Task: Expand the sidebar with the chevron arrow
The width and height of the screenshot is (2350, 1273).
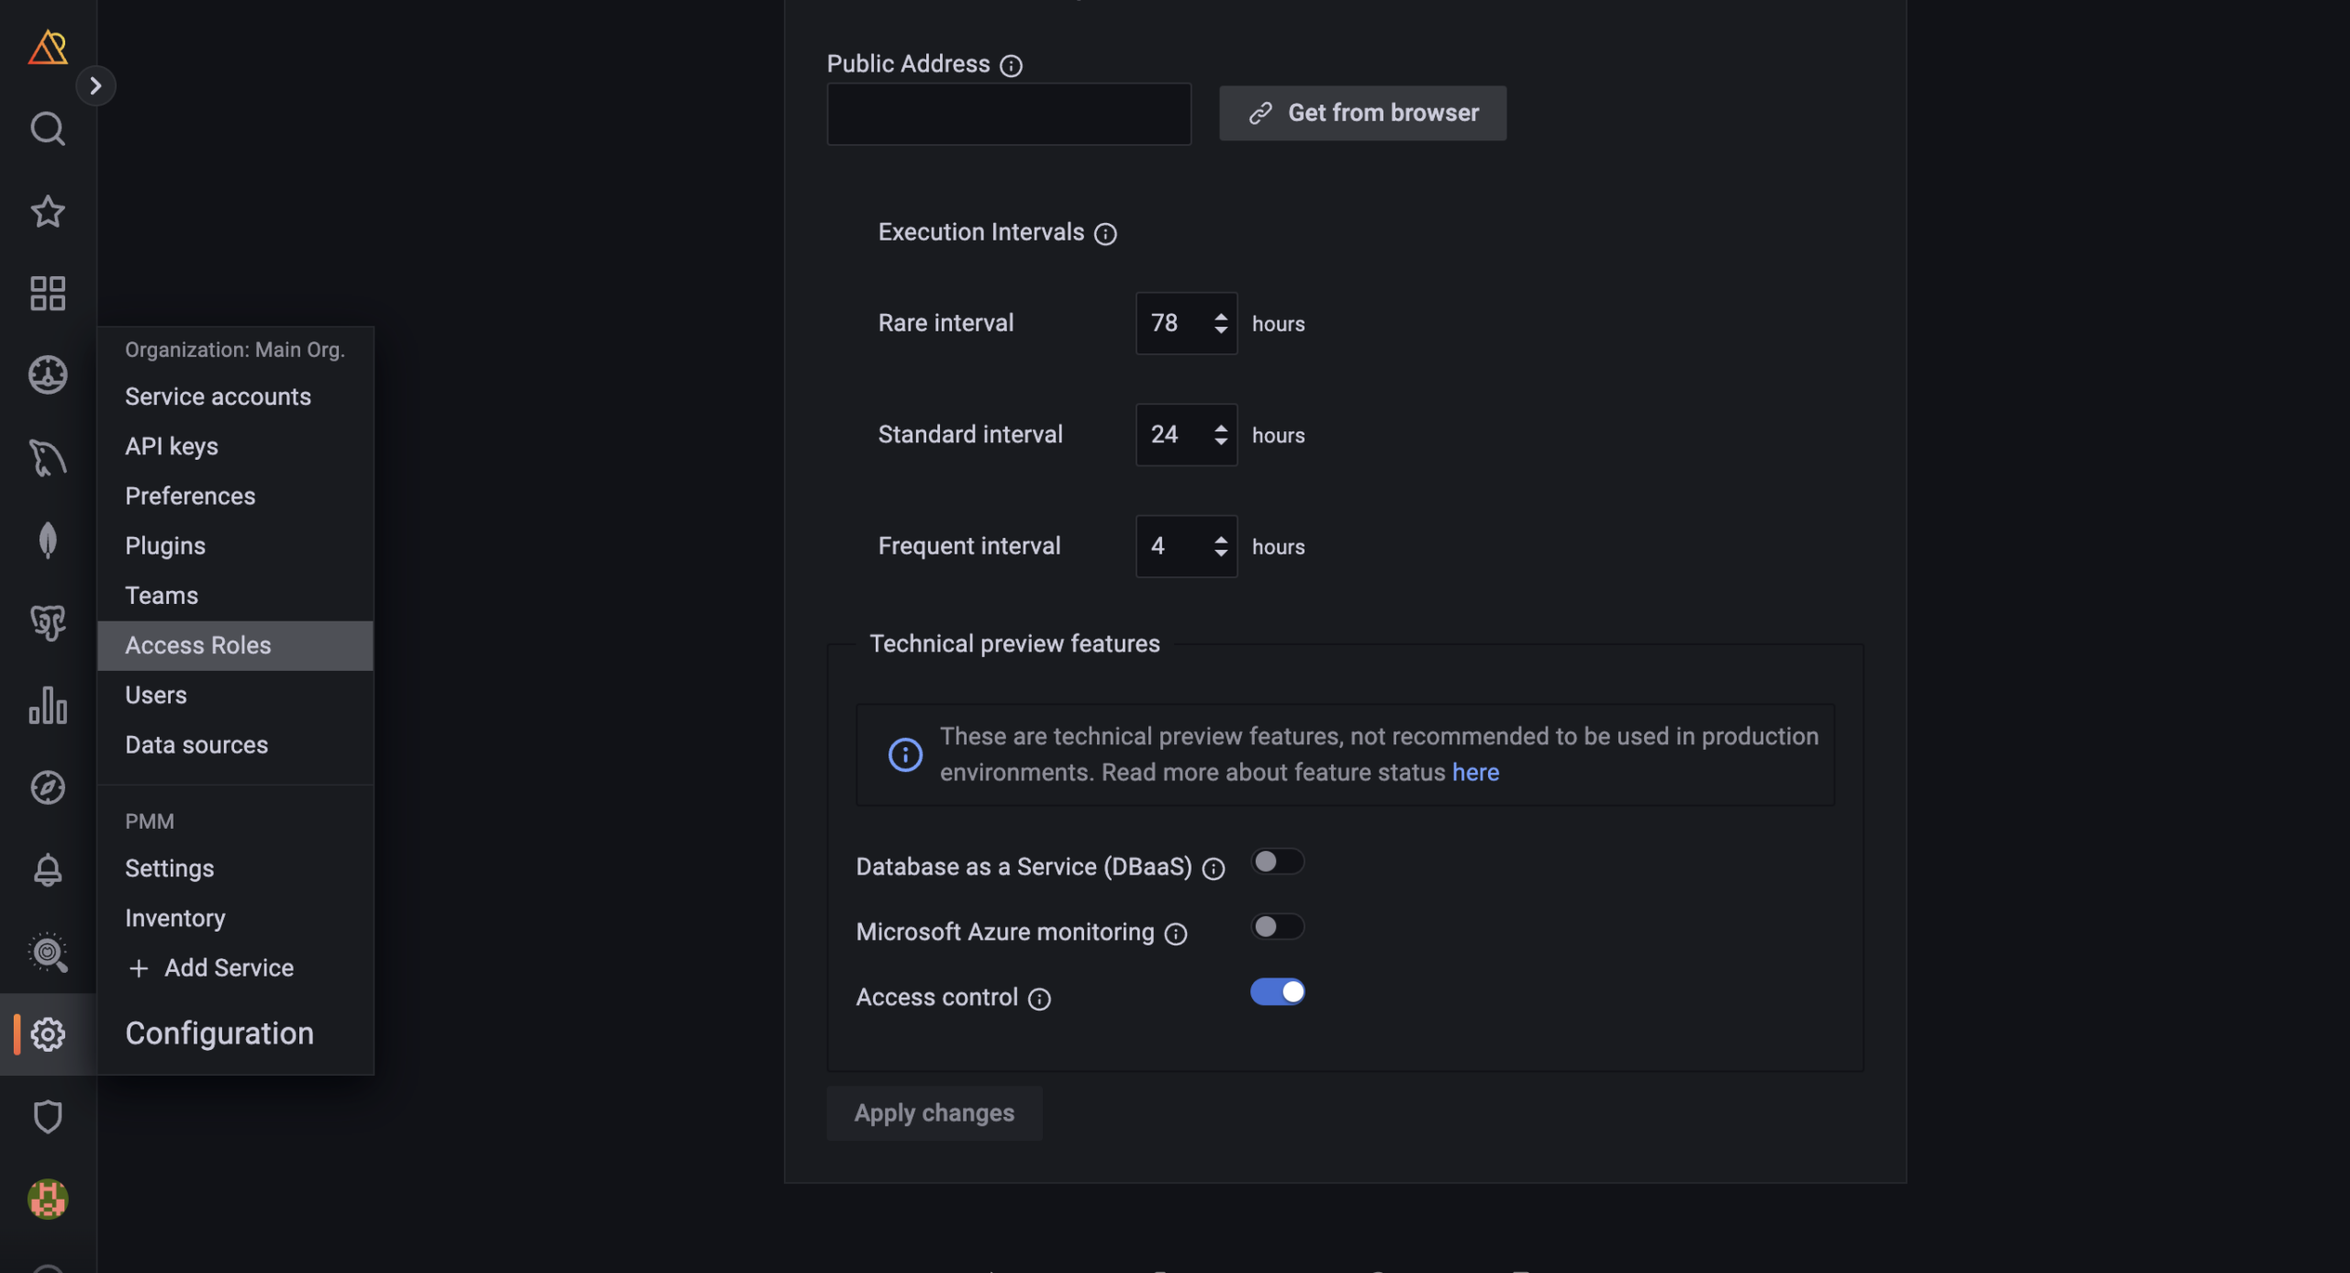Action: (97, 84)
